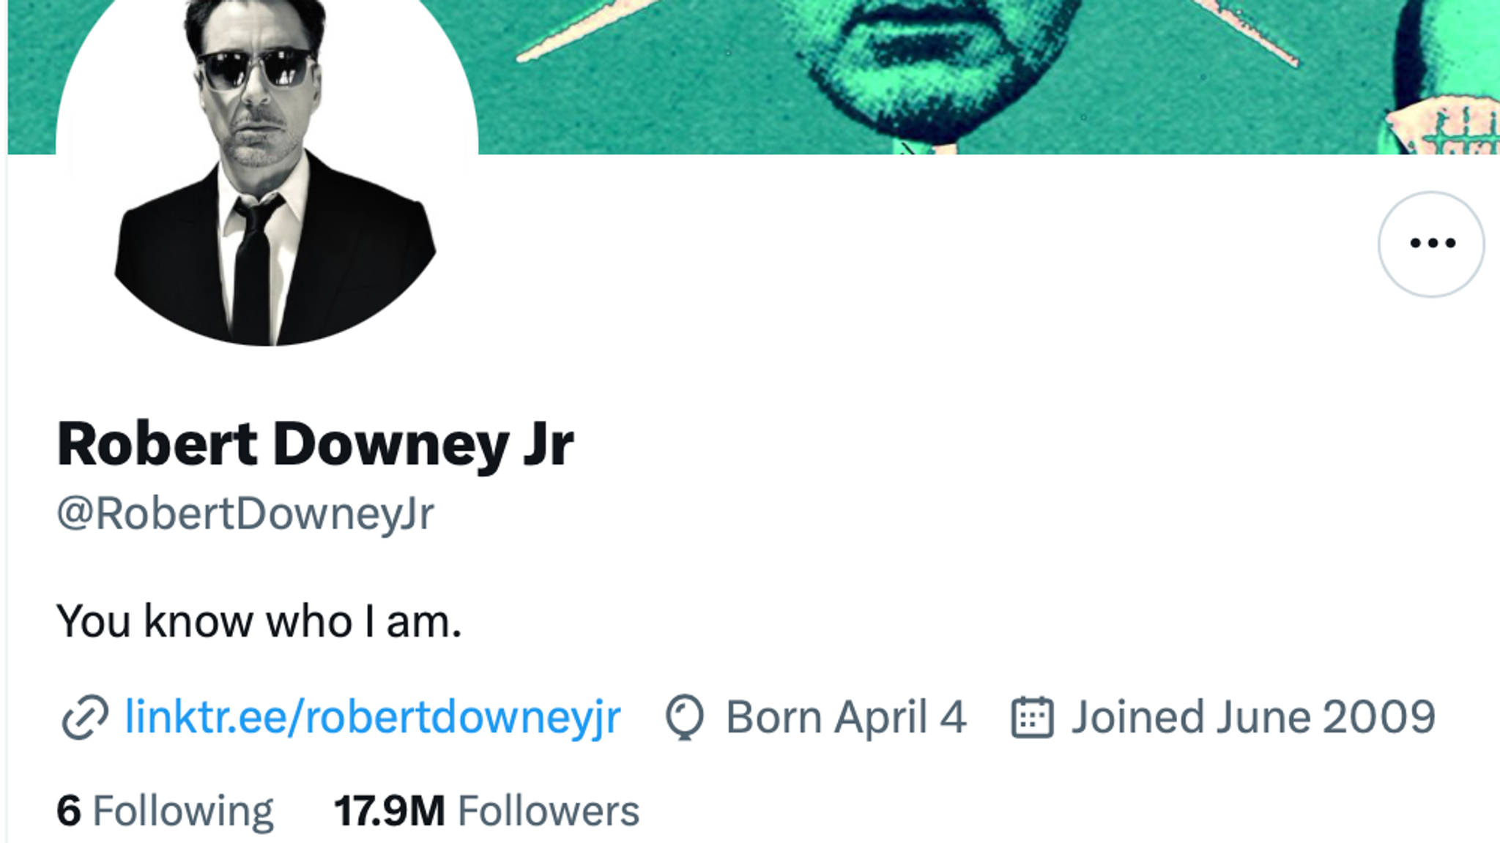Open the 6 Following list

pos(165,811)
